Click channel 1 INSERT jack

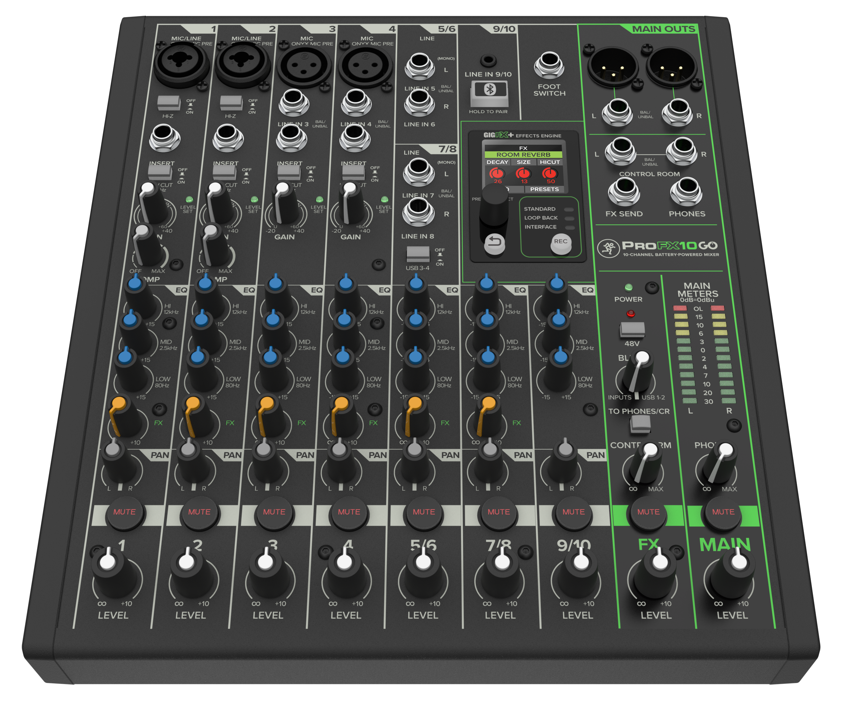pyautogui.click(x=164, y=137)
